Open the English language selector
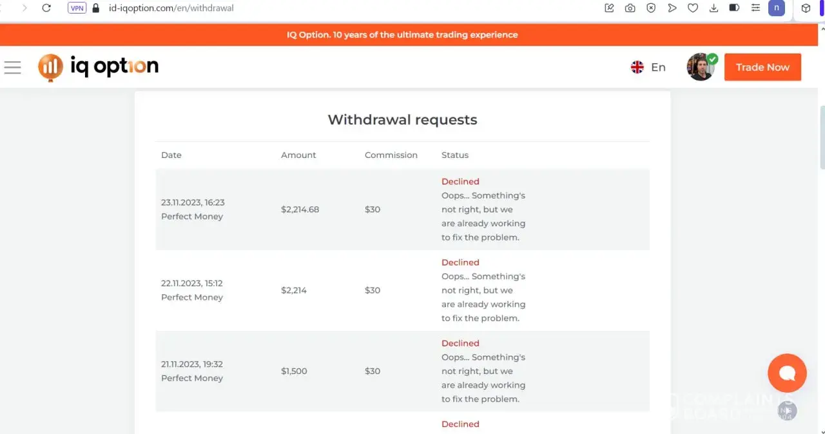The height and width of the screenshot is (434, 825). pos(648,67)
